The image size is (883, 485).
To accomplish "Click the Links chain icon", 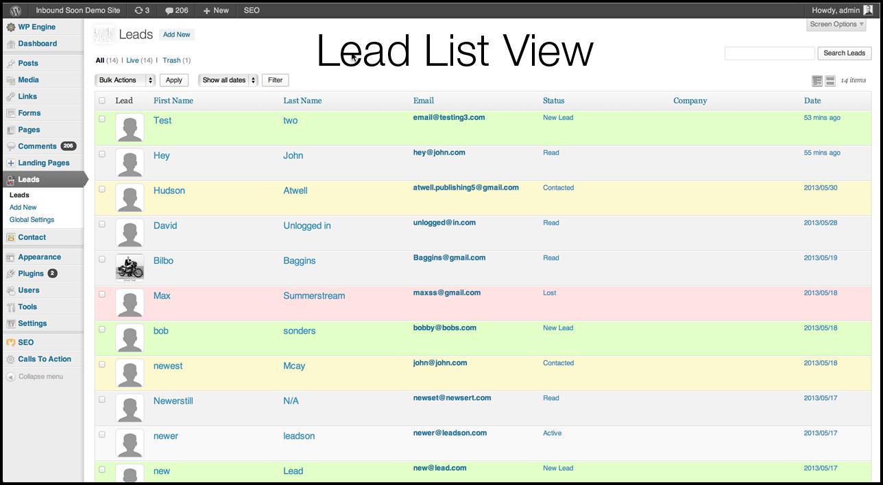I will [x=11, y=97].
